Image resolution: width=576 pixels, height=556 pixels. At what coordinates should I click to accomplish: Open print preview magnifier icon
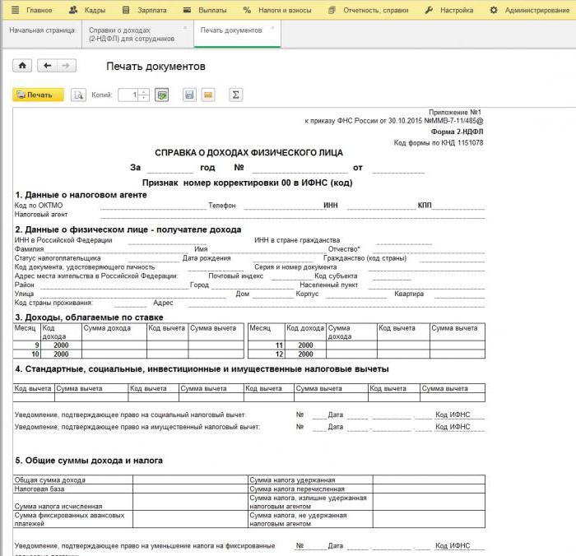79,95
